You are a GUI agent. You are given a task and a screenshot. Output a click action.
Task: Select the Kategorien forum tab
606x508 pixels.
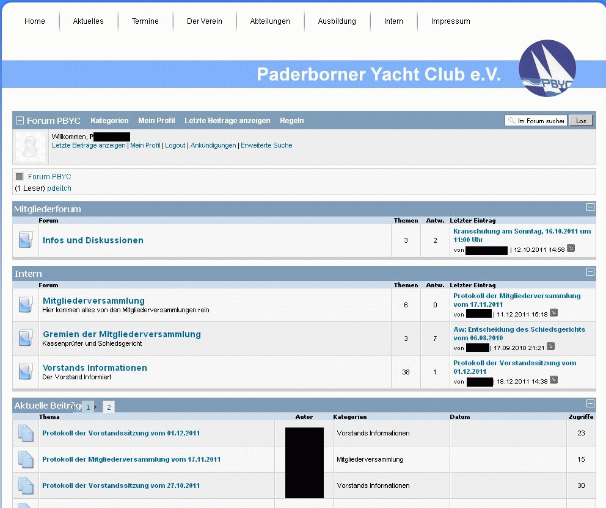(109, 121)
